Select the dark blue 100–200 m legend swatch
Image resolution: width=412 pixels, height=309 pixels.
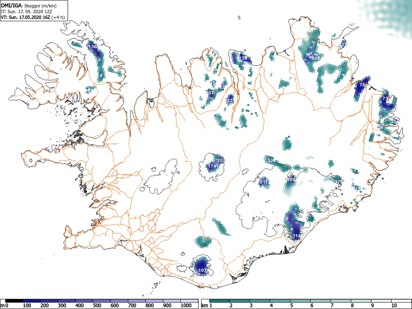point(32,301)
